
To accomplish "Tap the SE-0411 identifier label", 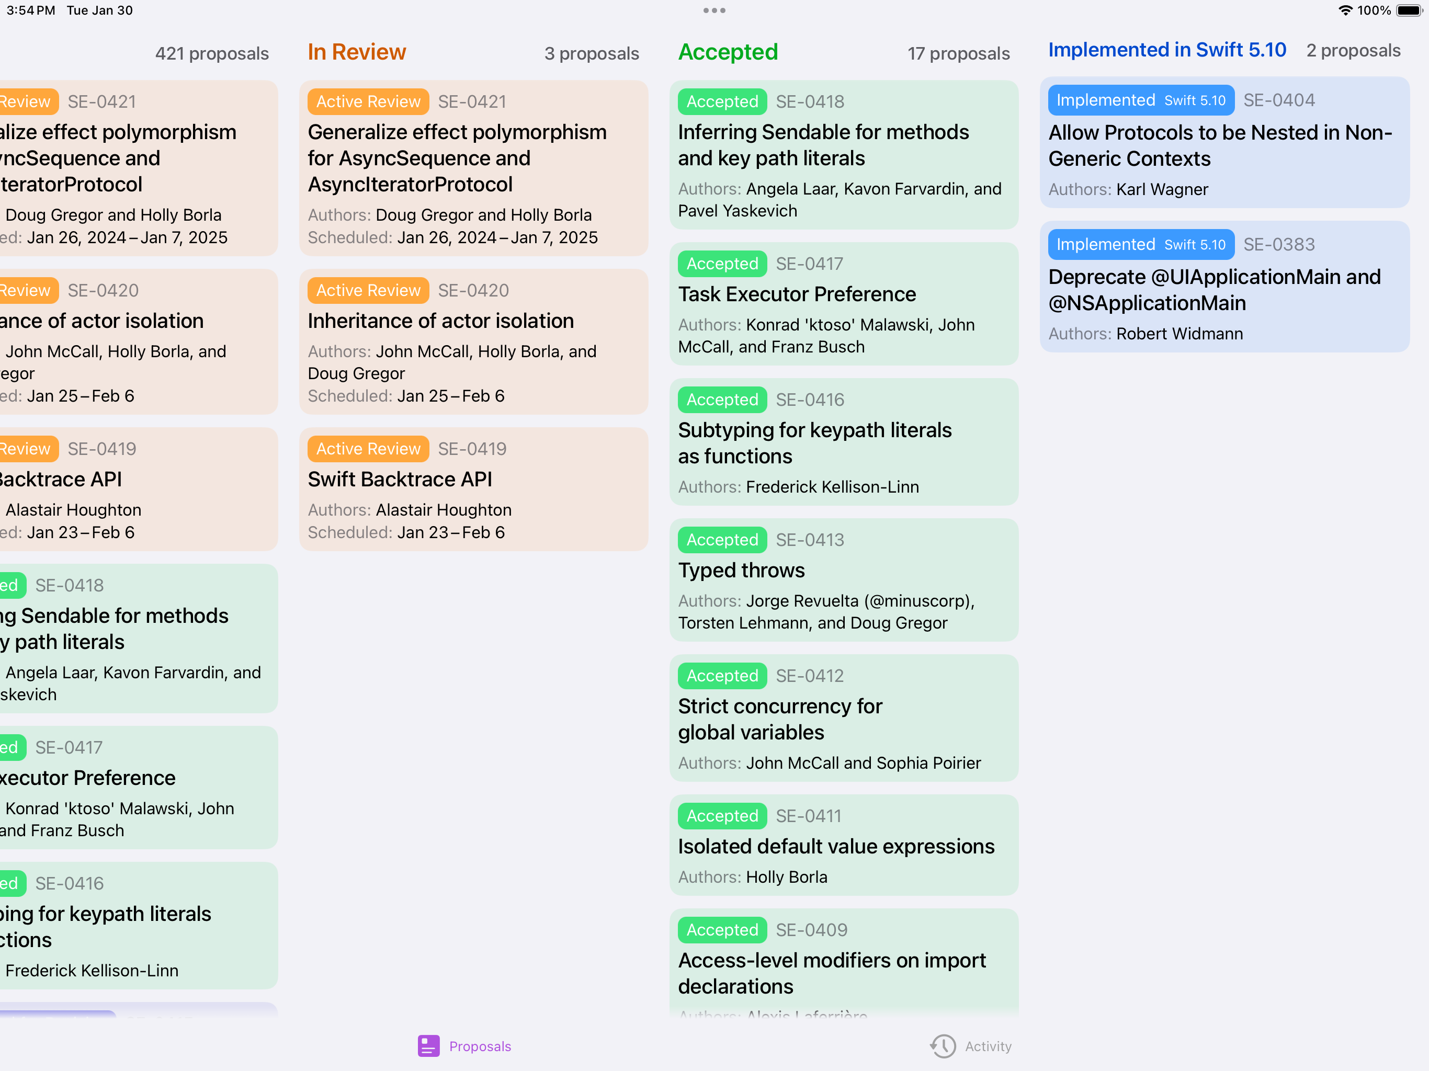I will point(808,816).
